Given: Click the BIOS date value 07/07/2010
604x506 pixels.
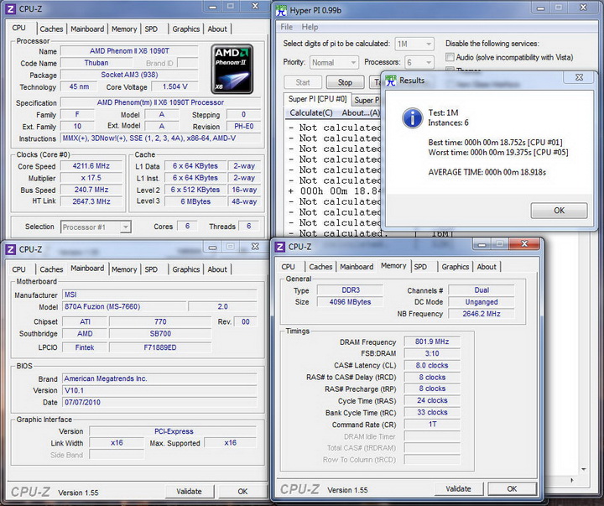Looking at the screenshot, I should tap(159, 402).
